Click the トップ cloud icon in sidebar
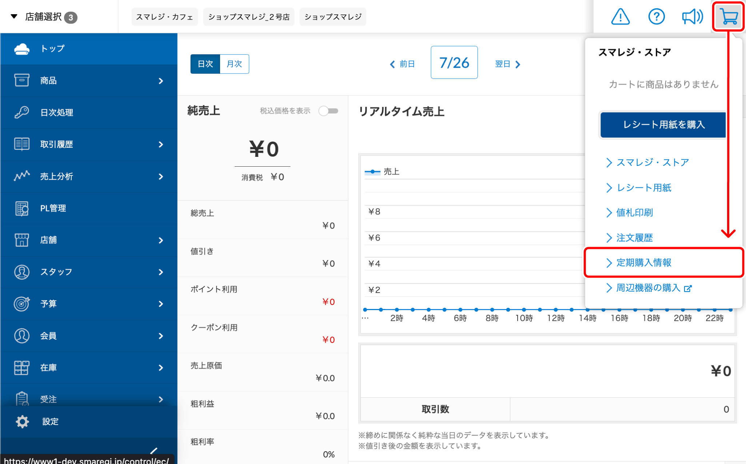The image size is (746, 464). pyautogui.click(x=21, y=49)
